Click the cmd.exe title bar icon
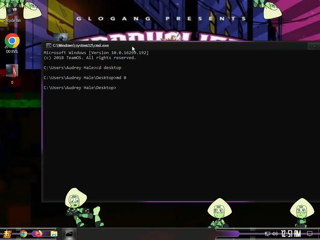The image size is (320, 240). (48, 46)
